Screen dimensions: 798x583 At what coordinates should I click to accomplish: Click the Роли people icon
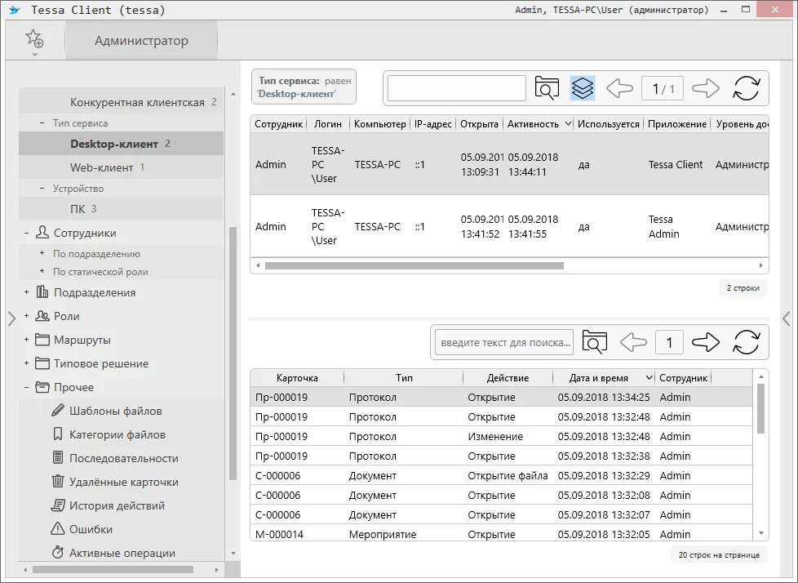pos(42,316)
